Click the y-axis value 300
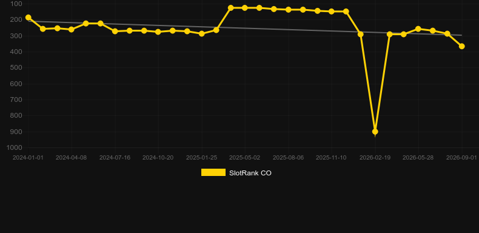The image size is (479, 233). (x=16, y=36)
